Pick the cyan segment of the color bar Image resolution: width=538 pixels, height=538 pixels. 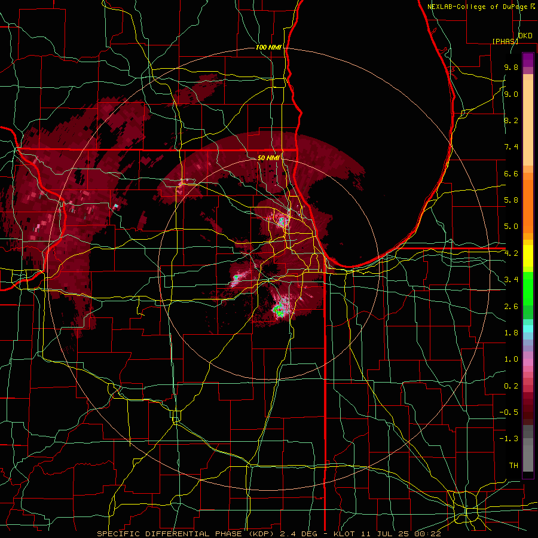click(x=528, y=329)
